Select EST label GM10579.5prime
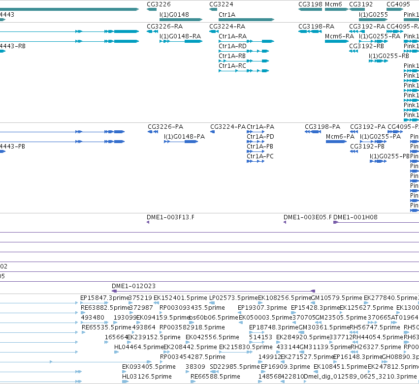419x384 pixels. (337, 298)
